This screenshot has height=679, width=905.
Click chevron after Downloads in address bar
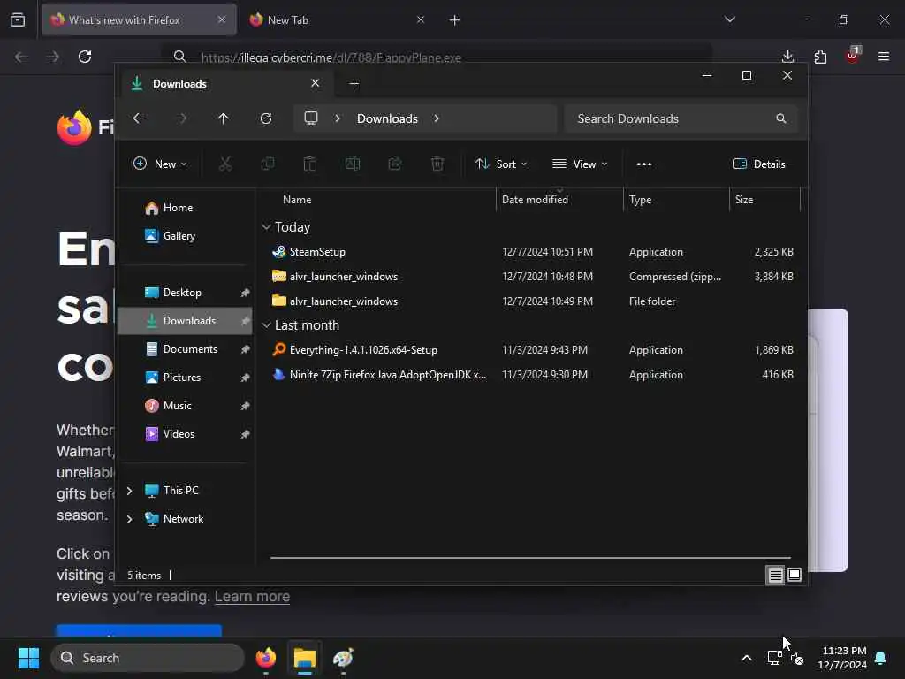pyautogui.click(x=437, y=118)
